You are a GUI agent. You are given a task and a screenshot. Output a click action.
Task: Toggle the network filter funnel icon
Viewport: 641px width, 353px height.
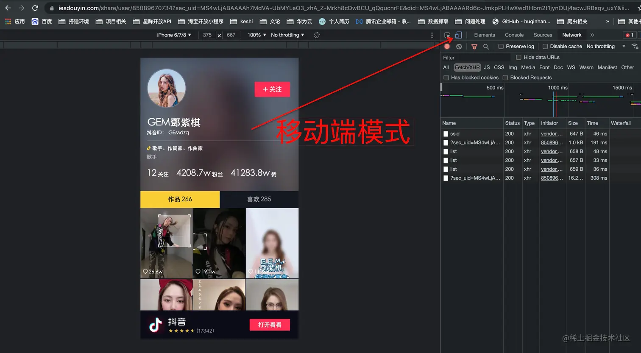474,46
